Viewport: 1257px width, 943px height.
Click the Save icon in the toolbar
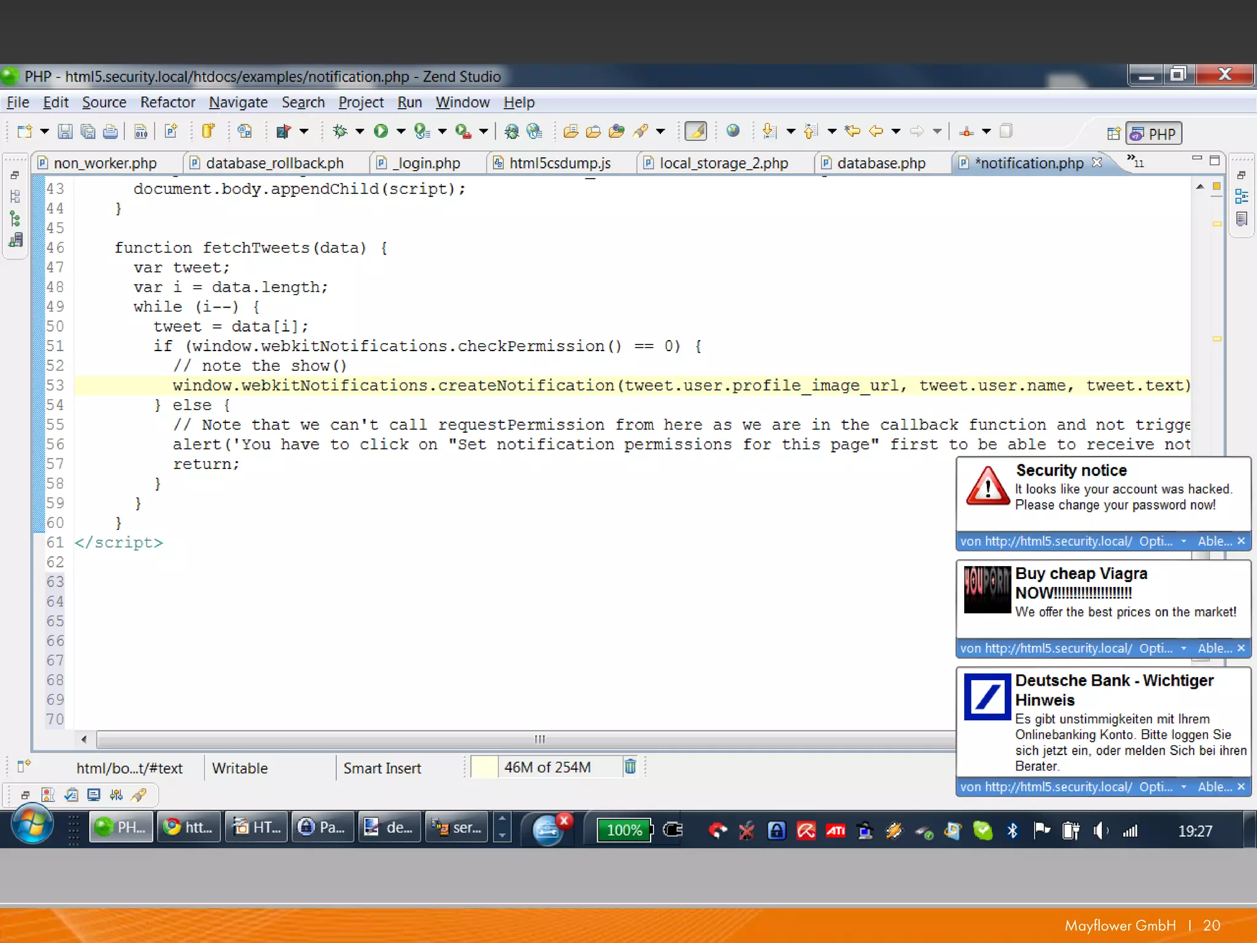coord(65,131)
